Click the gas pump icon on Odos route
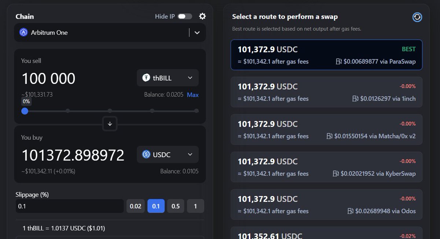 click(351, 211)
